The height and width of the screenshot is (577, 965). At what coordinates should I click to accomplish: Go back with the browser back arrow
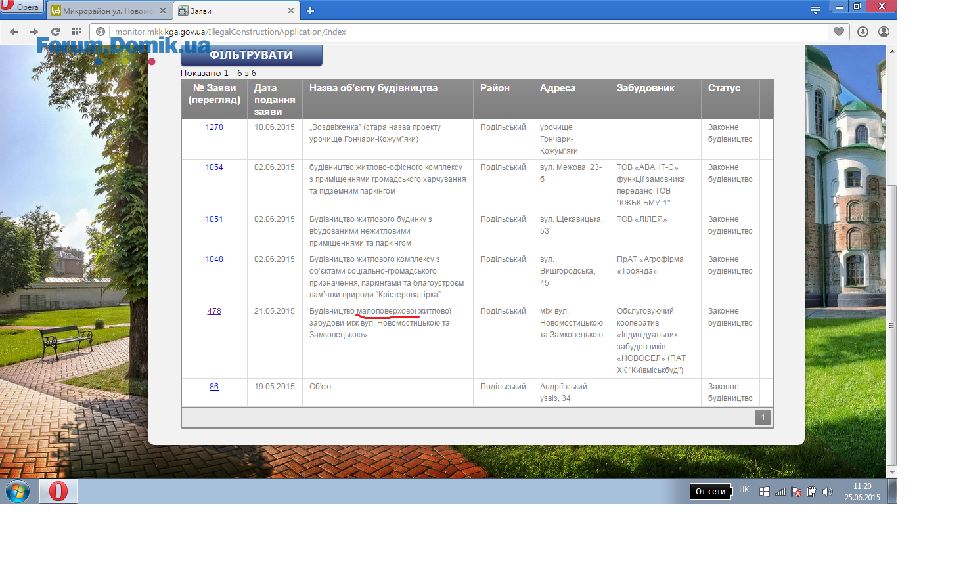pyautogui.click(x=14, y=32)
